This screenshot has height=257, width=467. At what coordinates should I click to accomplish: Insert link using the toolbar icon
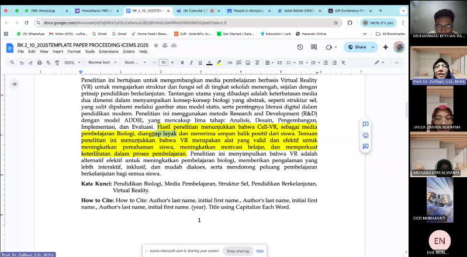(x=230, y=62)
